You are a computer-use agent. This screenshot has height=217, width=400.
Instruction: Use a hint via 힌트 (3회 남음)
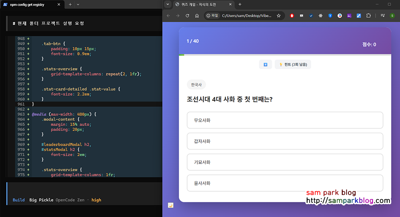[293, 64]
